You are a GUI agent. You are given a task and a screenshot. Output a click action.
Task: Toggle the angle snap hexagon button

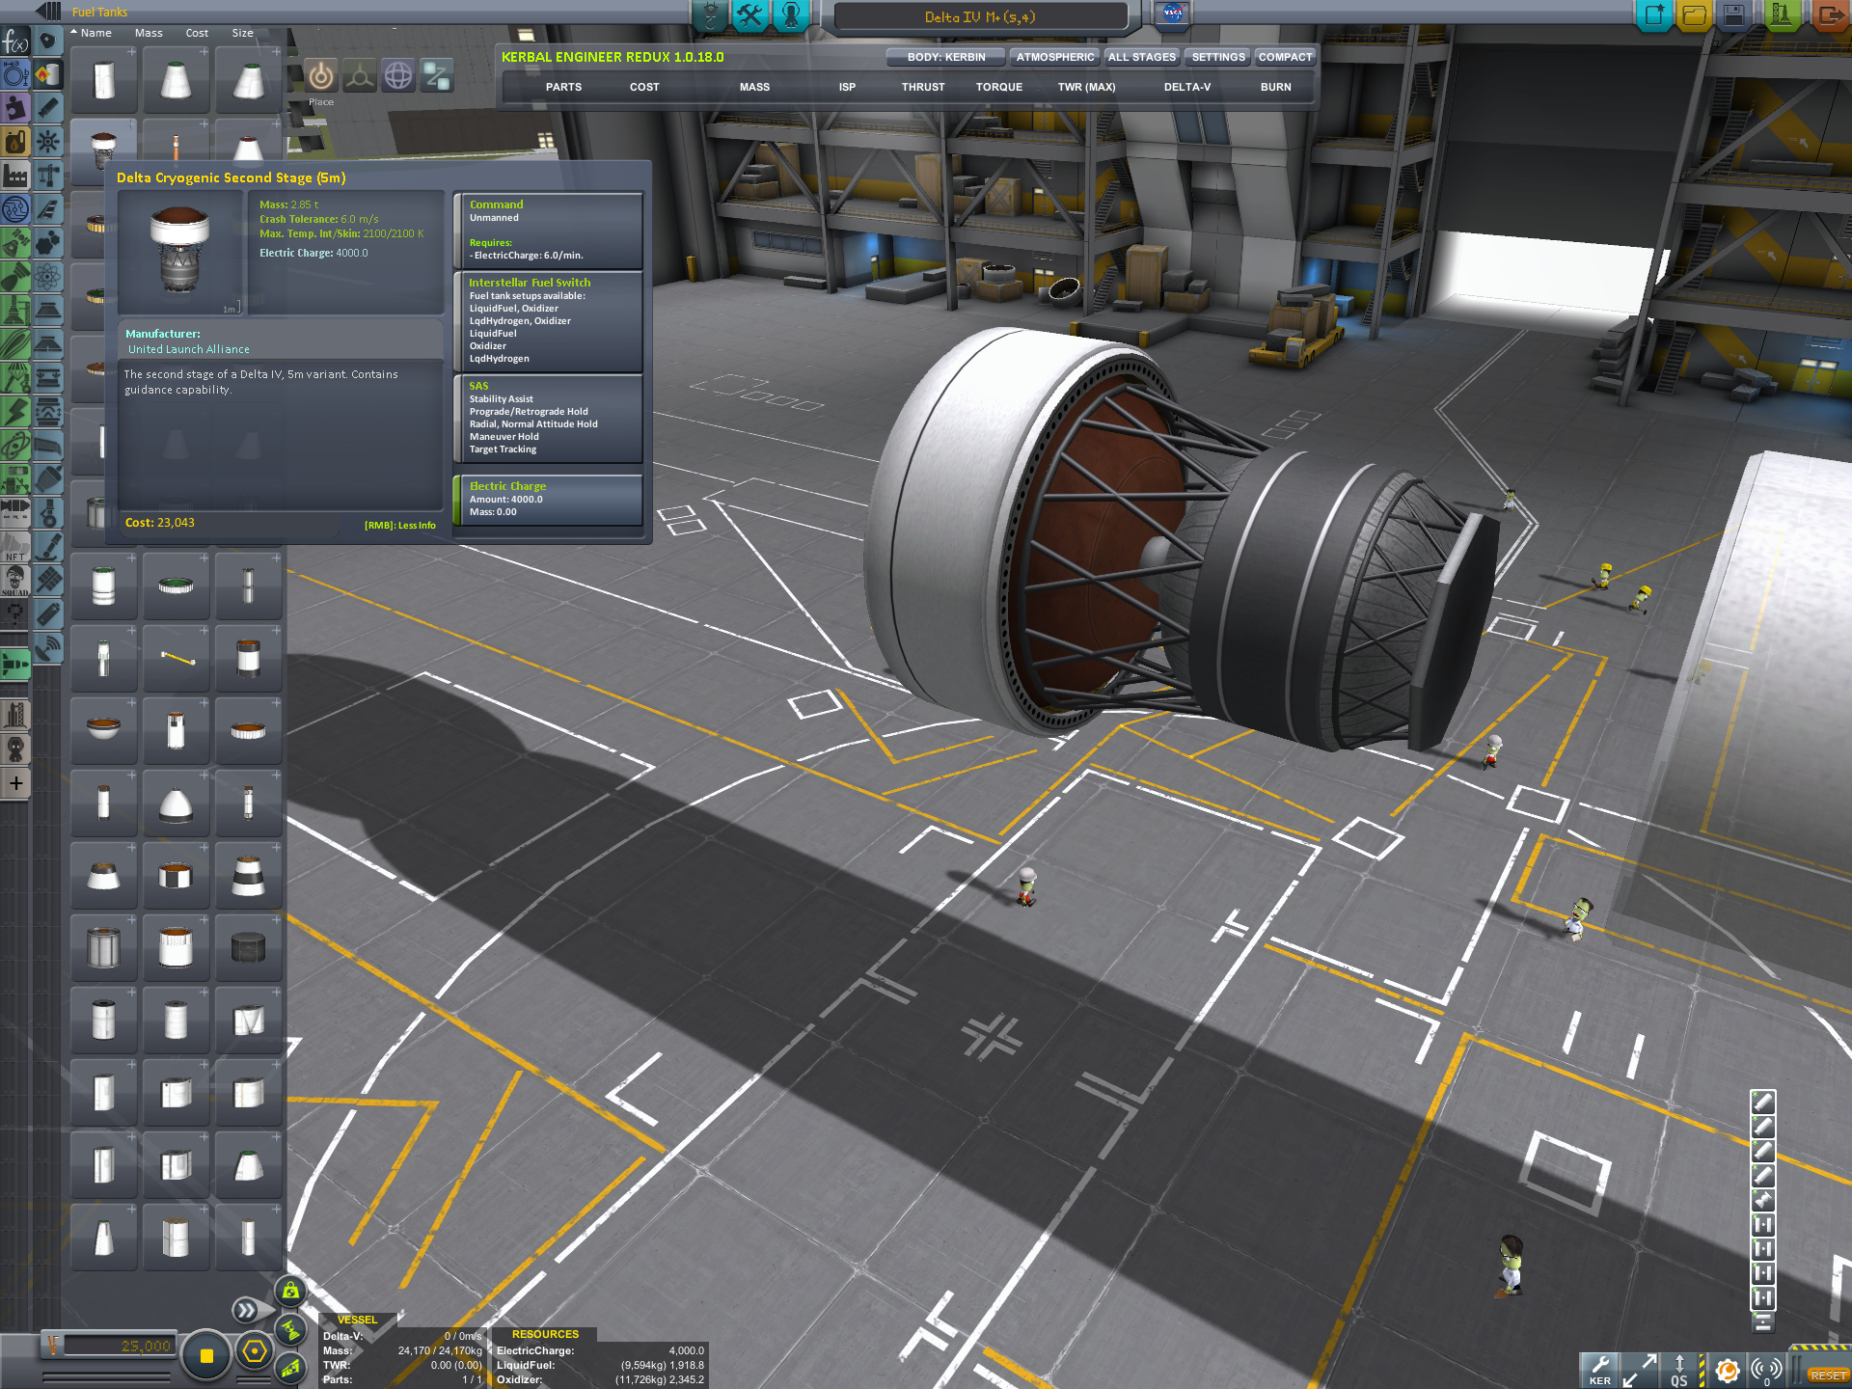tap(255, 1352)
